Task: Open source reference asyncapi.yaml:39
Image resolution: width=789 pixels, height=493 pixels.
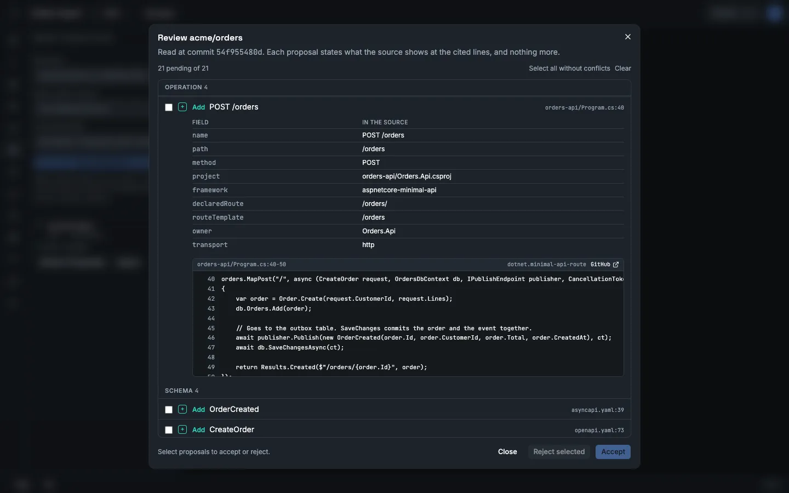Action: tap(597, 410)
